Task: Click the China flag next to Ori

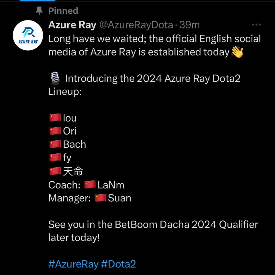Action: 55,130
